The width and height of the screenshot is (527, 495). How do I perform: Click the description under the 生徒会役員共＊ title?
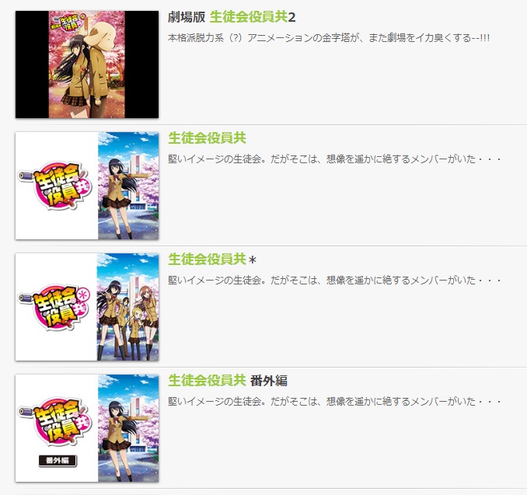[334, 281]
